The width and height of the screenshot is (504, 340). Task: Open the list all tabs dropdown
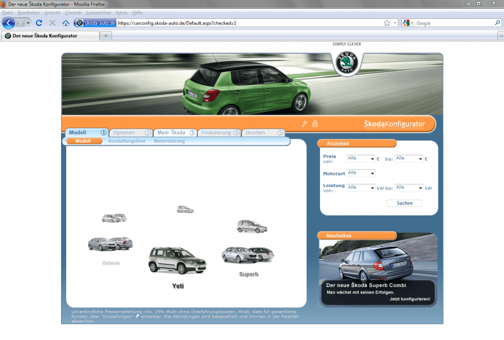pos(500,36)
